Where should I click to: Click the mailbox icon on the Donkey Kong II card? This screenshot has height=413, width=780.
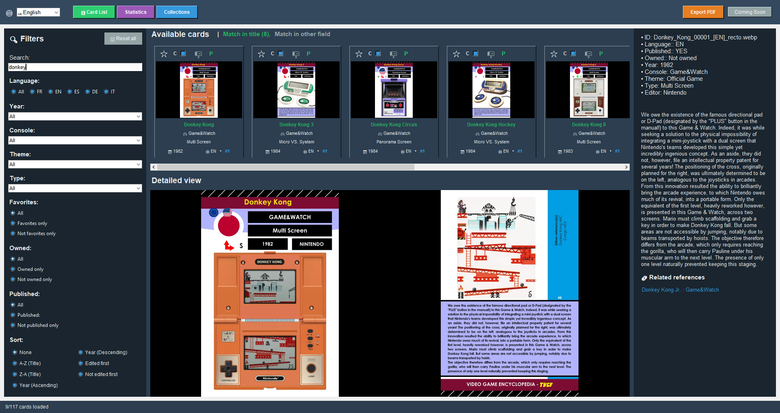point(588,54)
